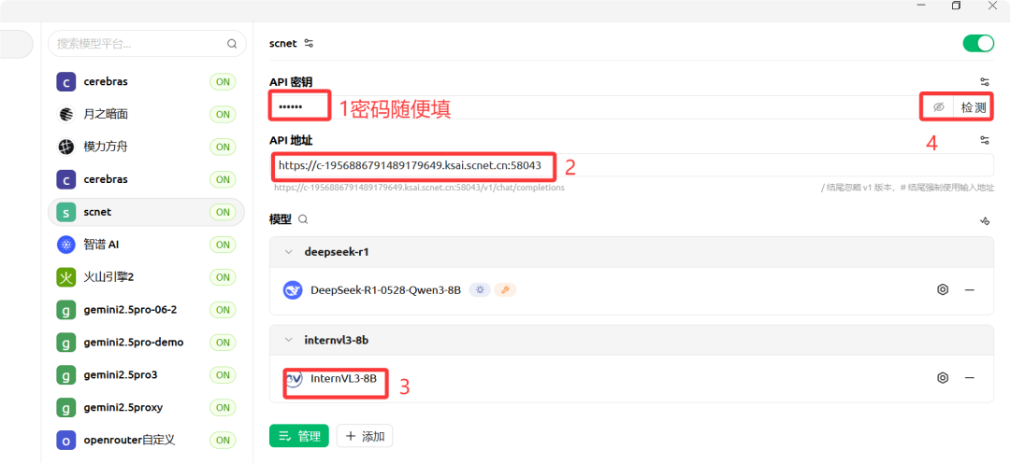Click ON badge in 火山引擎2 row
Screen dimensions: 1010x463
pyautogui.click(x=223, y=277)
